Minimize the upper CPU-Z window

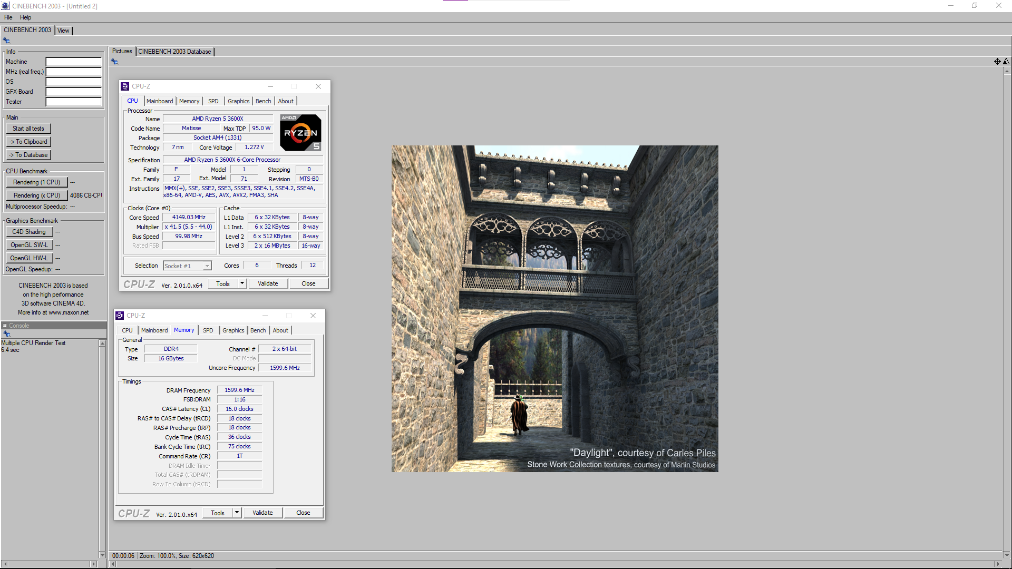coord(270,86)
